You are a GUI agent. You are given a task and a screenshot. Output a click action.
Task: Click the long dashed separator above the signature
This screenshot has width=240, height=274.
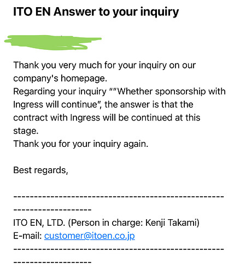click(119, 197)
